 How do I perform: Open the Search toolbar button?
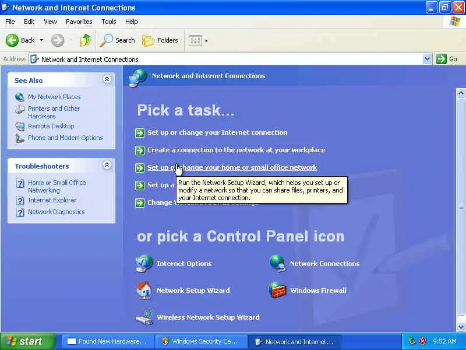pos(118,40)
